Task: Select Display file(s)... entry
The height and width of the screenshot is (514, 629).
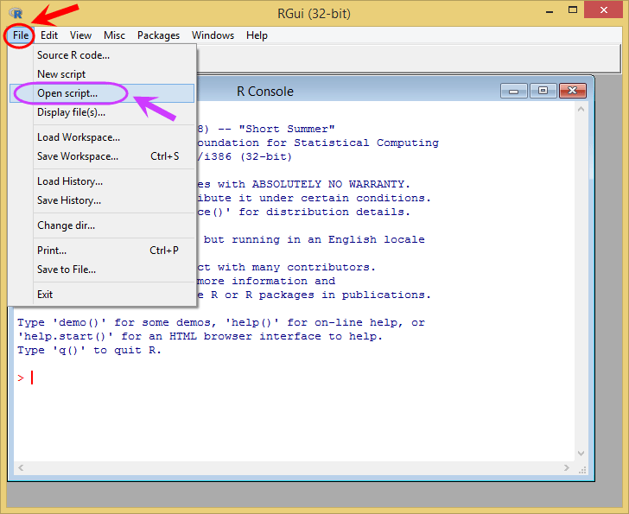Action: pos(102,112)
